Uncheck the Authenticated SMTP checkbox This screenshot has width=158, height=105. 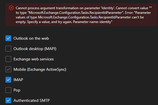click(8, 100)
